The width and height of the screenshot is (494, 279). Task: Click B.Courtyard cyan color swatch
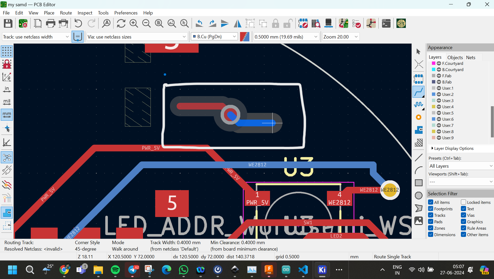pyautogui.click(x=433, y=69)
